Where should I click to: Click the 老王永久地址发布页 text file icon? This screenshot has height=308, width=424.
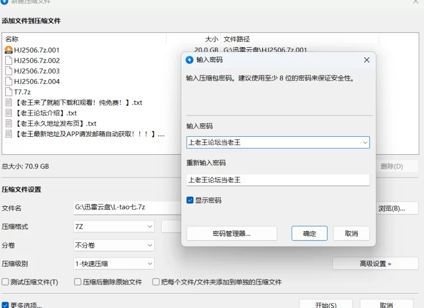8,124
